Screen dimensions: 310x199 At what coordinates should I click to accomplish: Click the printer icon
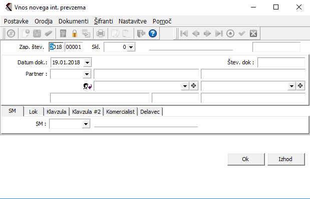[101, 33]
